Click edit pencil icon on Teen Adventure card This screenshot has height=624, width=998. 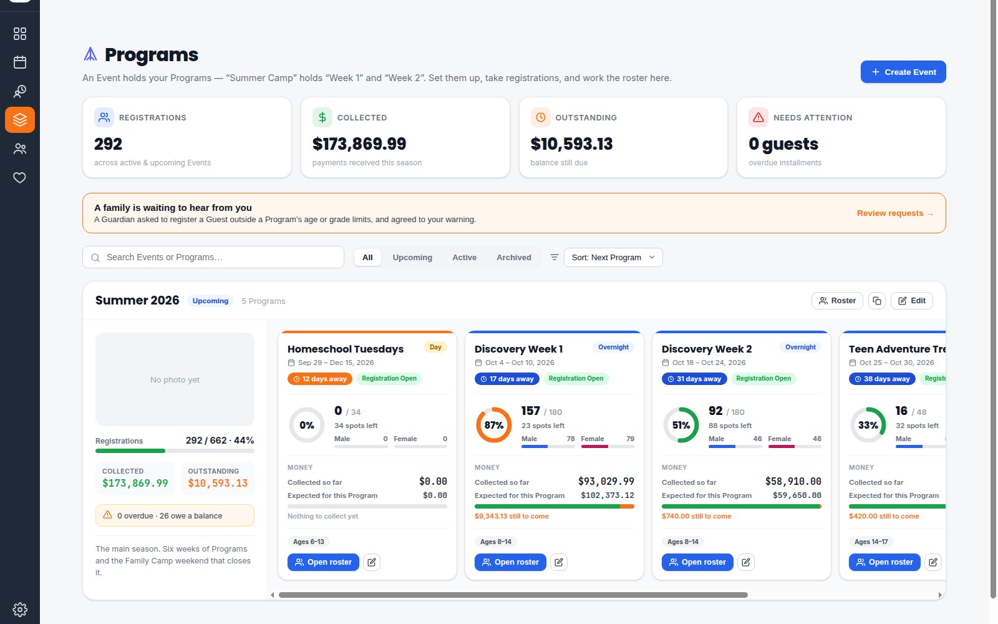(x=933, y=562)
